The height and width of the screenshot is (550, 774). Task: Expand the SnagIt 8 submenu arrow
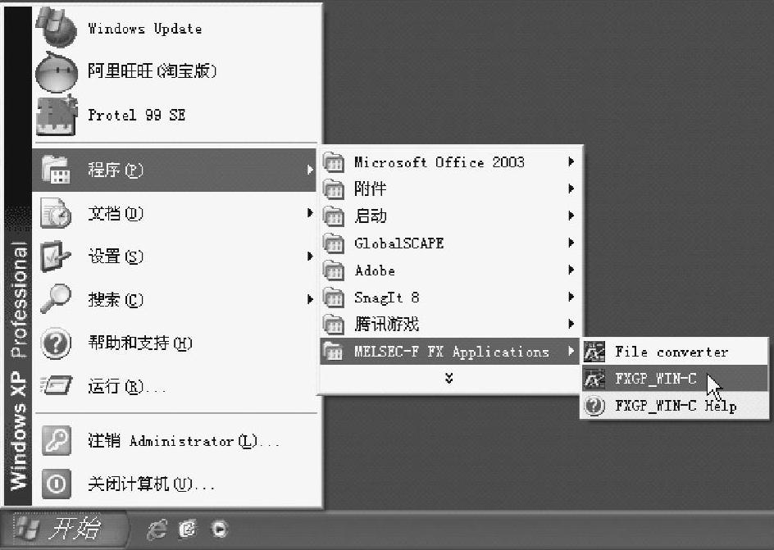coord(571,297)
